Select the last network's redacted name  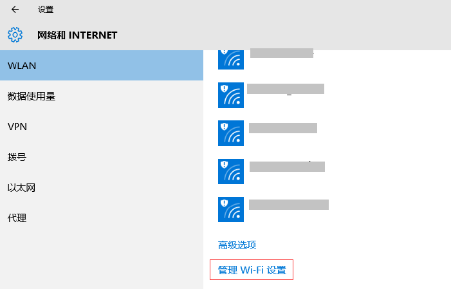click(289, 205)
